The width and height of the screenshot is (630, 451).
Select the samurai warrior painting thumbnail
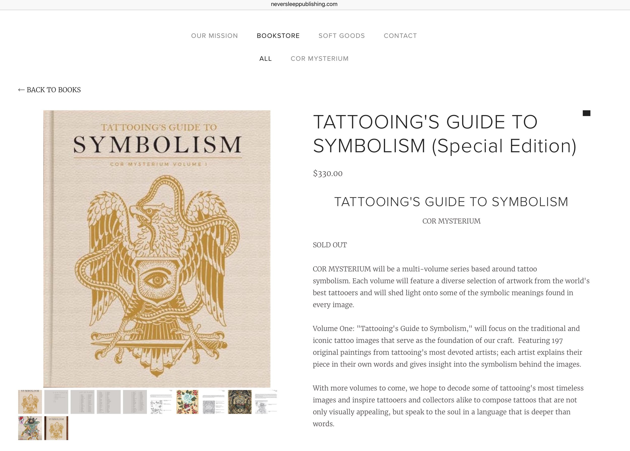30,428
